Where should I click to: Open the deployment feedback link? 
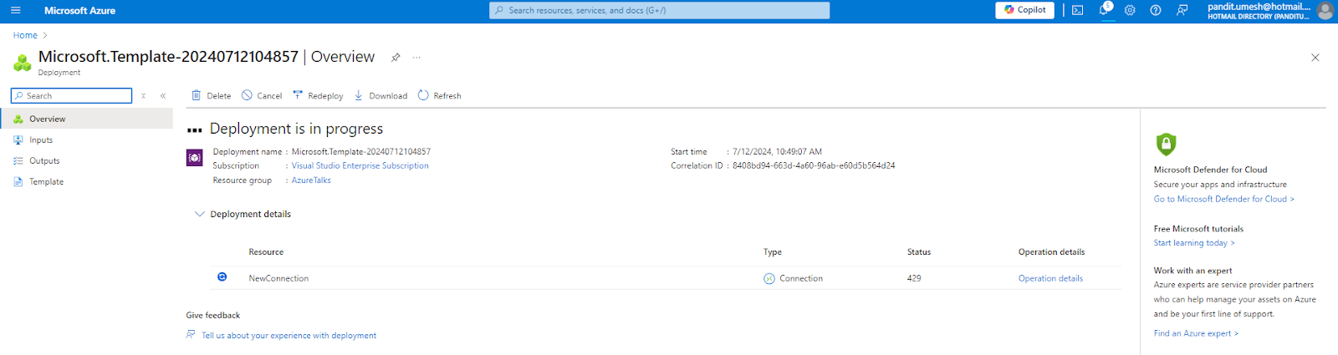tap(289, 335)
